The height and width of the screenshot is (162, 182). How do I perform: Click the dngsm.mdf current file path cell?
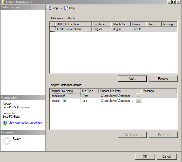117,96
